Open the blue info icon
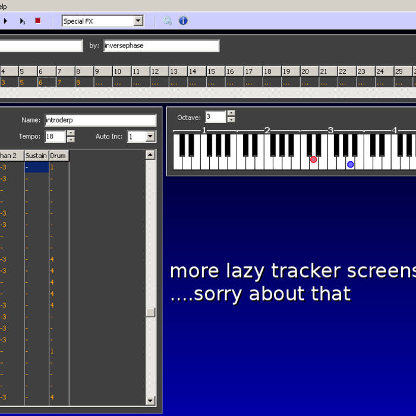 tap(183, 21)
